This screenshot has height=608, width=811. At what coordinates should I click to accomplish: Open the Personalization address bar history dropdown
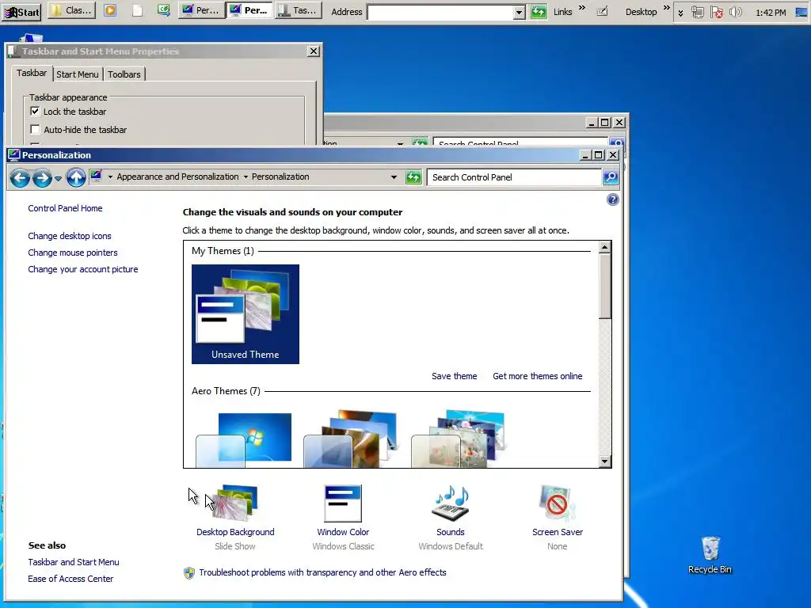point(394,177)
